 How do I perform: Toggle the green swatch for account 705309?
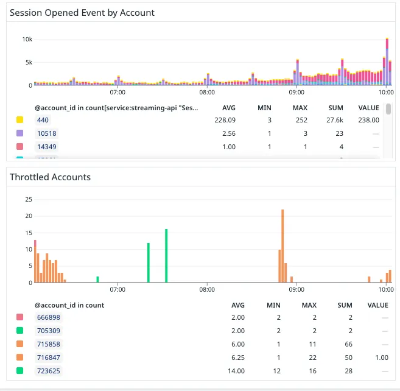coord(19,331)
